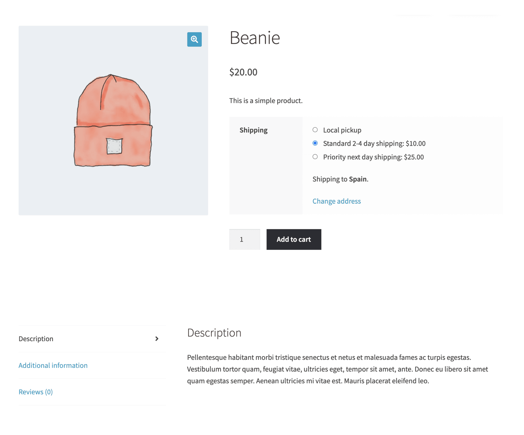Click the quantity input field
Viewport: 524px width, 435px height.
(244, 239)
